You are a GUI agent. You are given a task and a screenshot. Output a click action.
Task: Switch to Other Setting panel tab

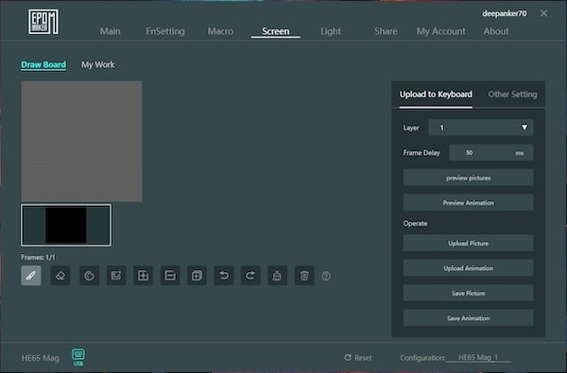[512, 94]
